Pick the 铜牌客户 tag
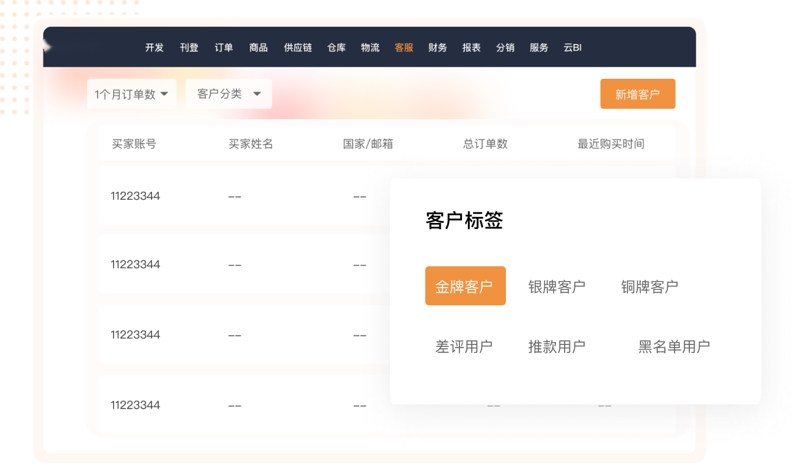Screen dimensions: 798x466 coord(649,286)
